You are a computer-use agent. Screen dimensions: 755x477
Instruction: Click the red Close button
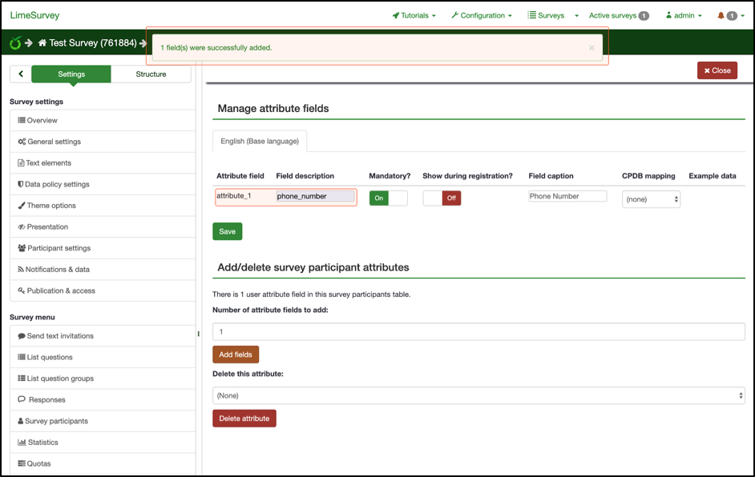pos(717,70)
